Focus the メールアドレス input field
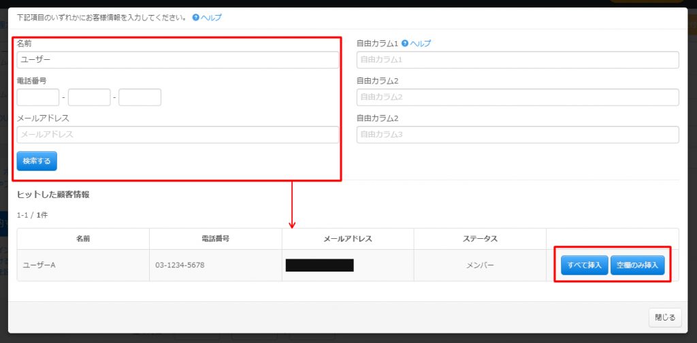The image size is (697, 343). (178, 135)
